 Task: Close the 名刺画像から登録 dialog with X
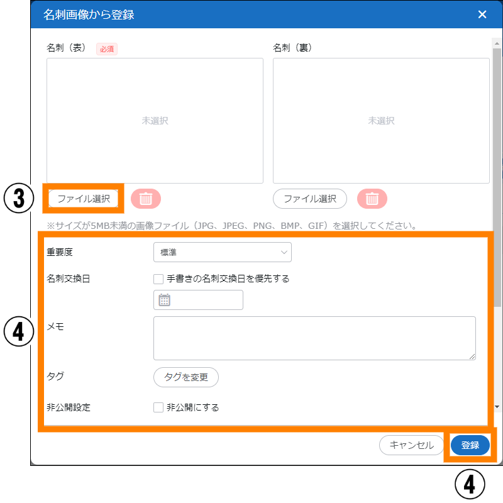point(482,14)
